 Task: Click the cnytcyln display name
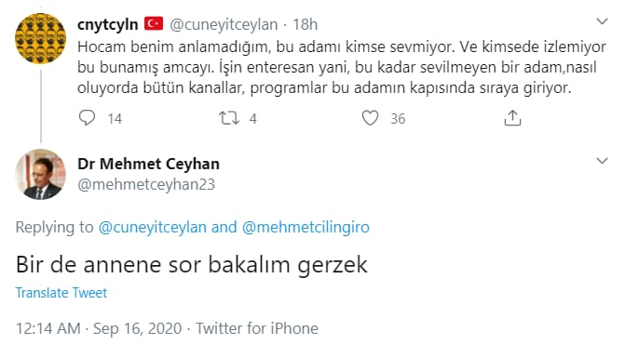(108, 24)
